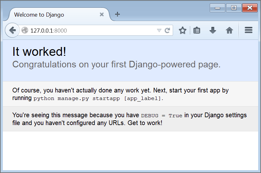Open the hamburger menu
261x173 pixels.
[x=248, y=30]
